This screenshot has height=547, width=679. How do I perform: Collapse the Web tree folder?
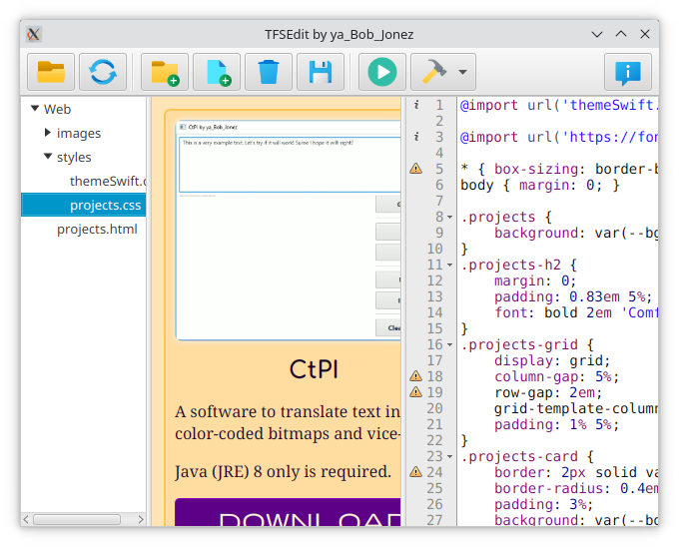pos(35,109)
